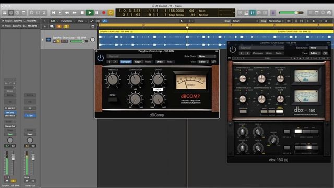Click dBComp previous preset arrow
This screenshot has width=334, height=188.
[110, 62]
